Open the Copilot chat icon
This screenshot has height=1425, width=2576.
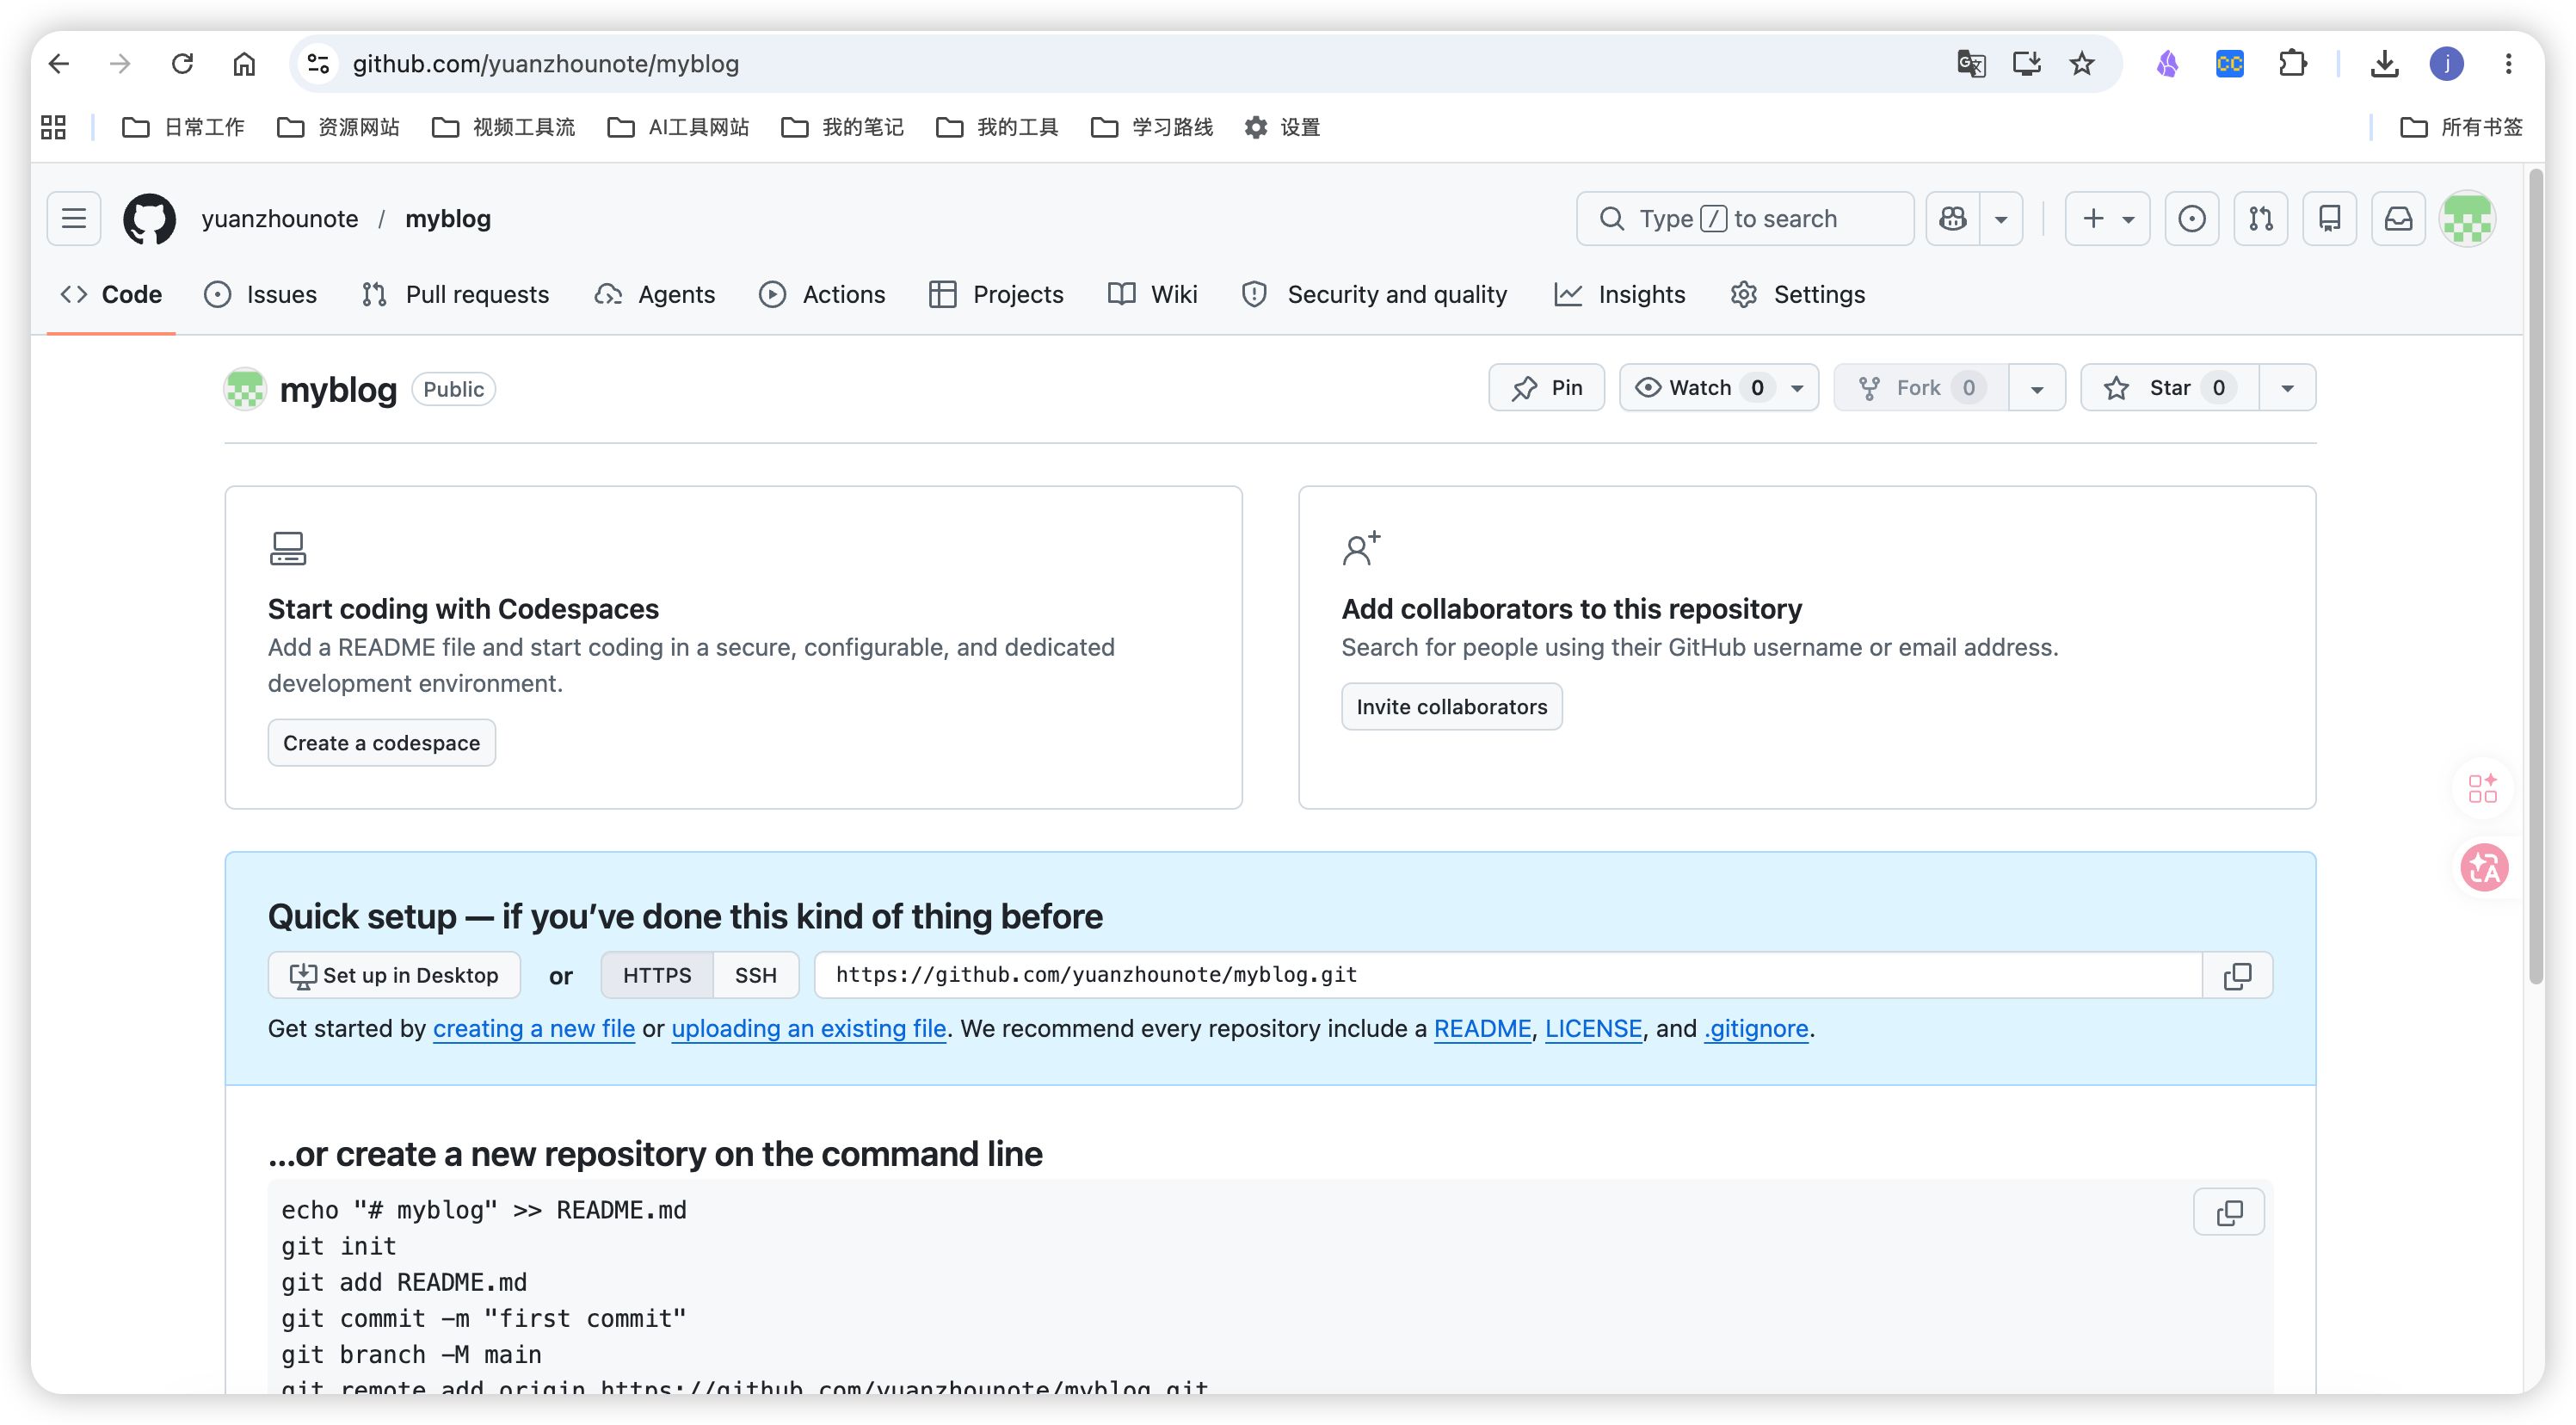coord(1953,218)
